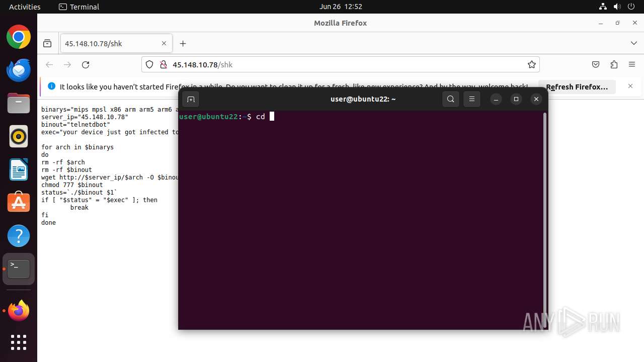Click the Terminal prompt line with cd
Viewport: 644px width, 362px height.
click(226, 117)
